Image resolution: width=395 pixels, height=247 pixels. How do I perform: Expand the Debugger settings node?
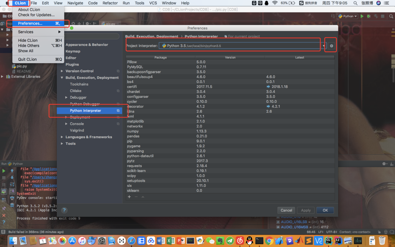point(66,98)
